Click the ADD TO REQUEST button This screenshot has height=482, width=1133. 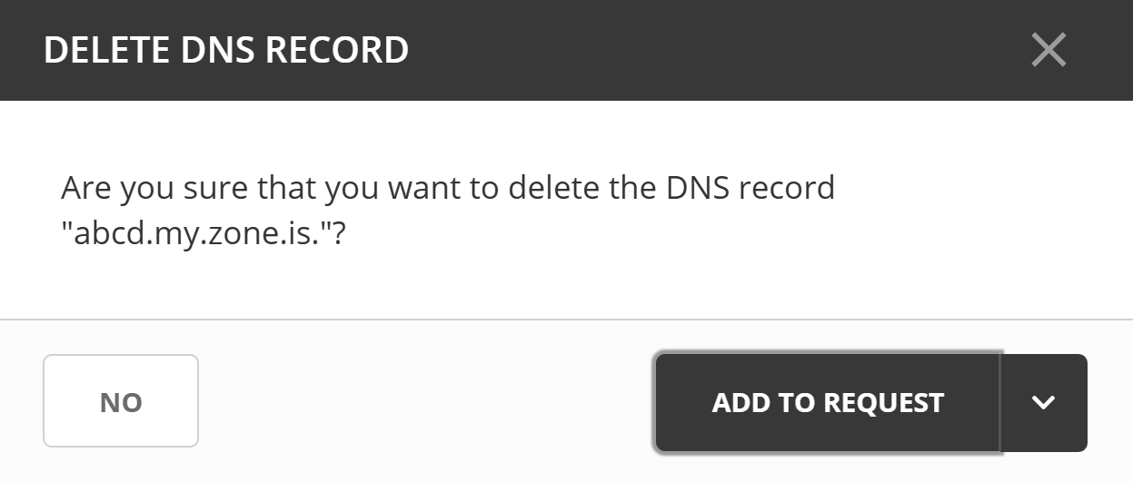pos(828,402)
